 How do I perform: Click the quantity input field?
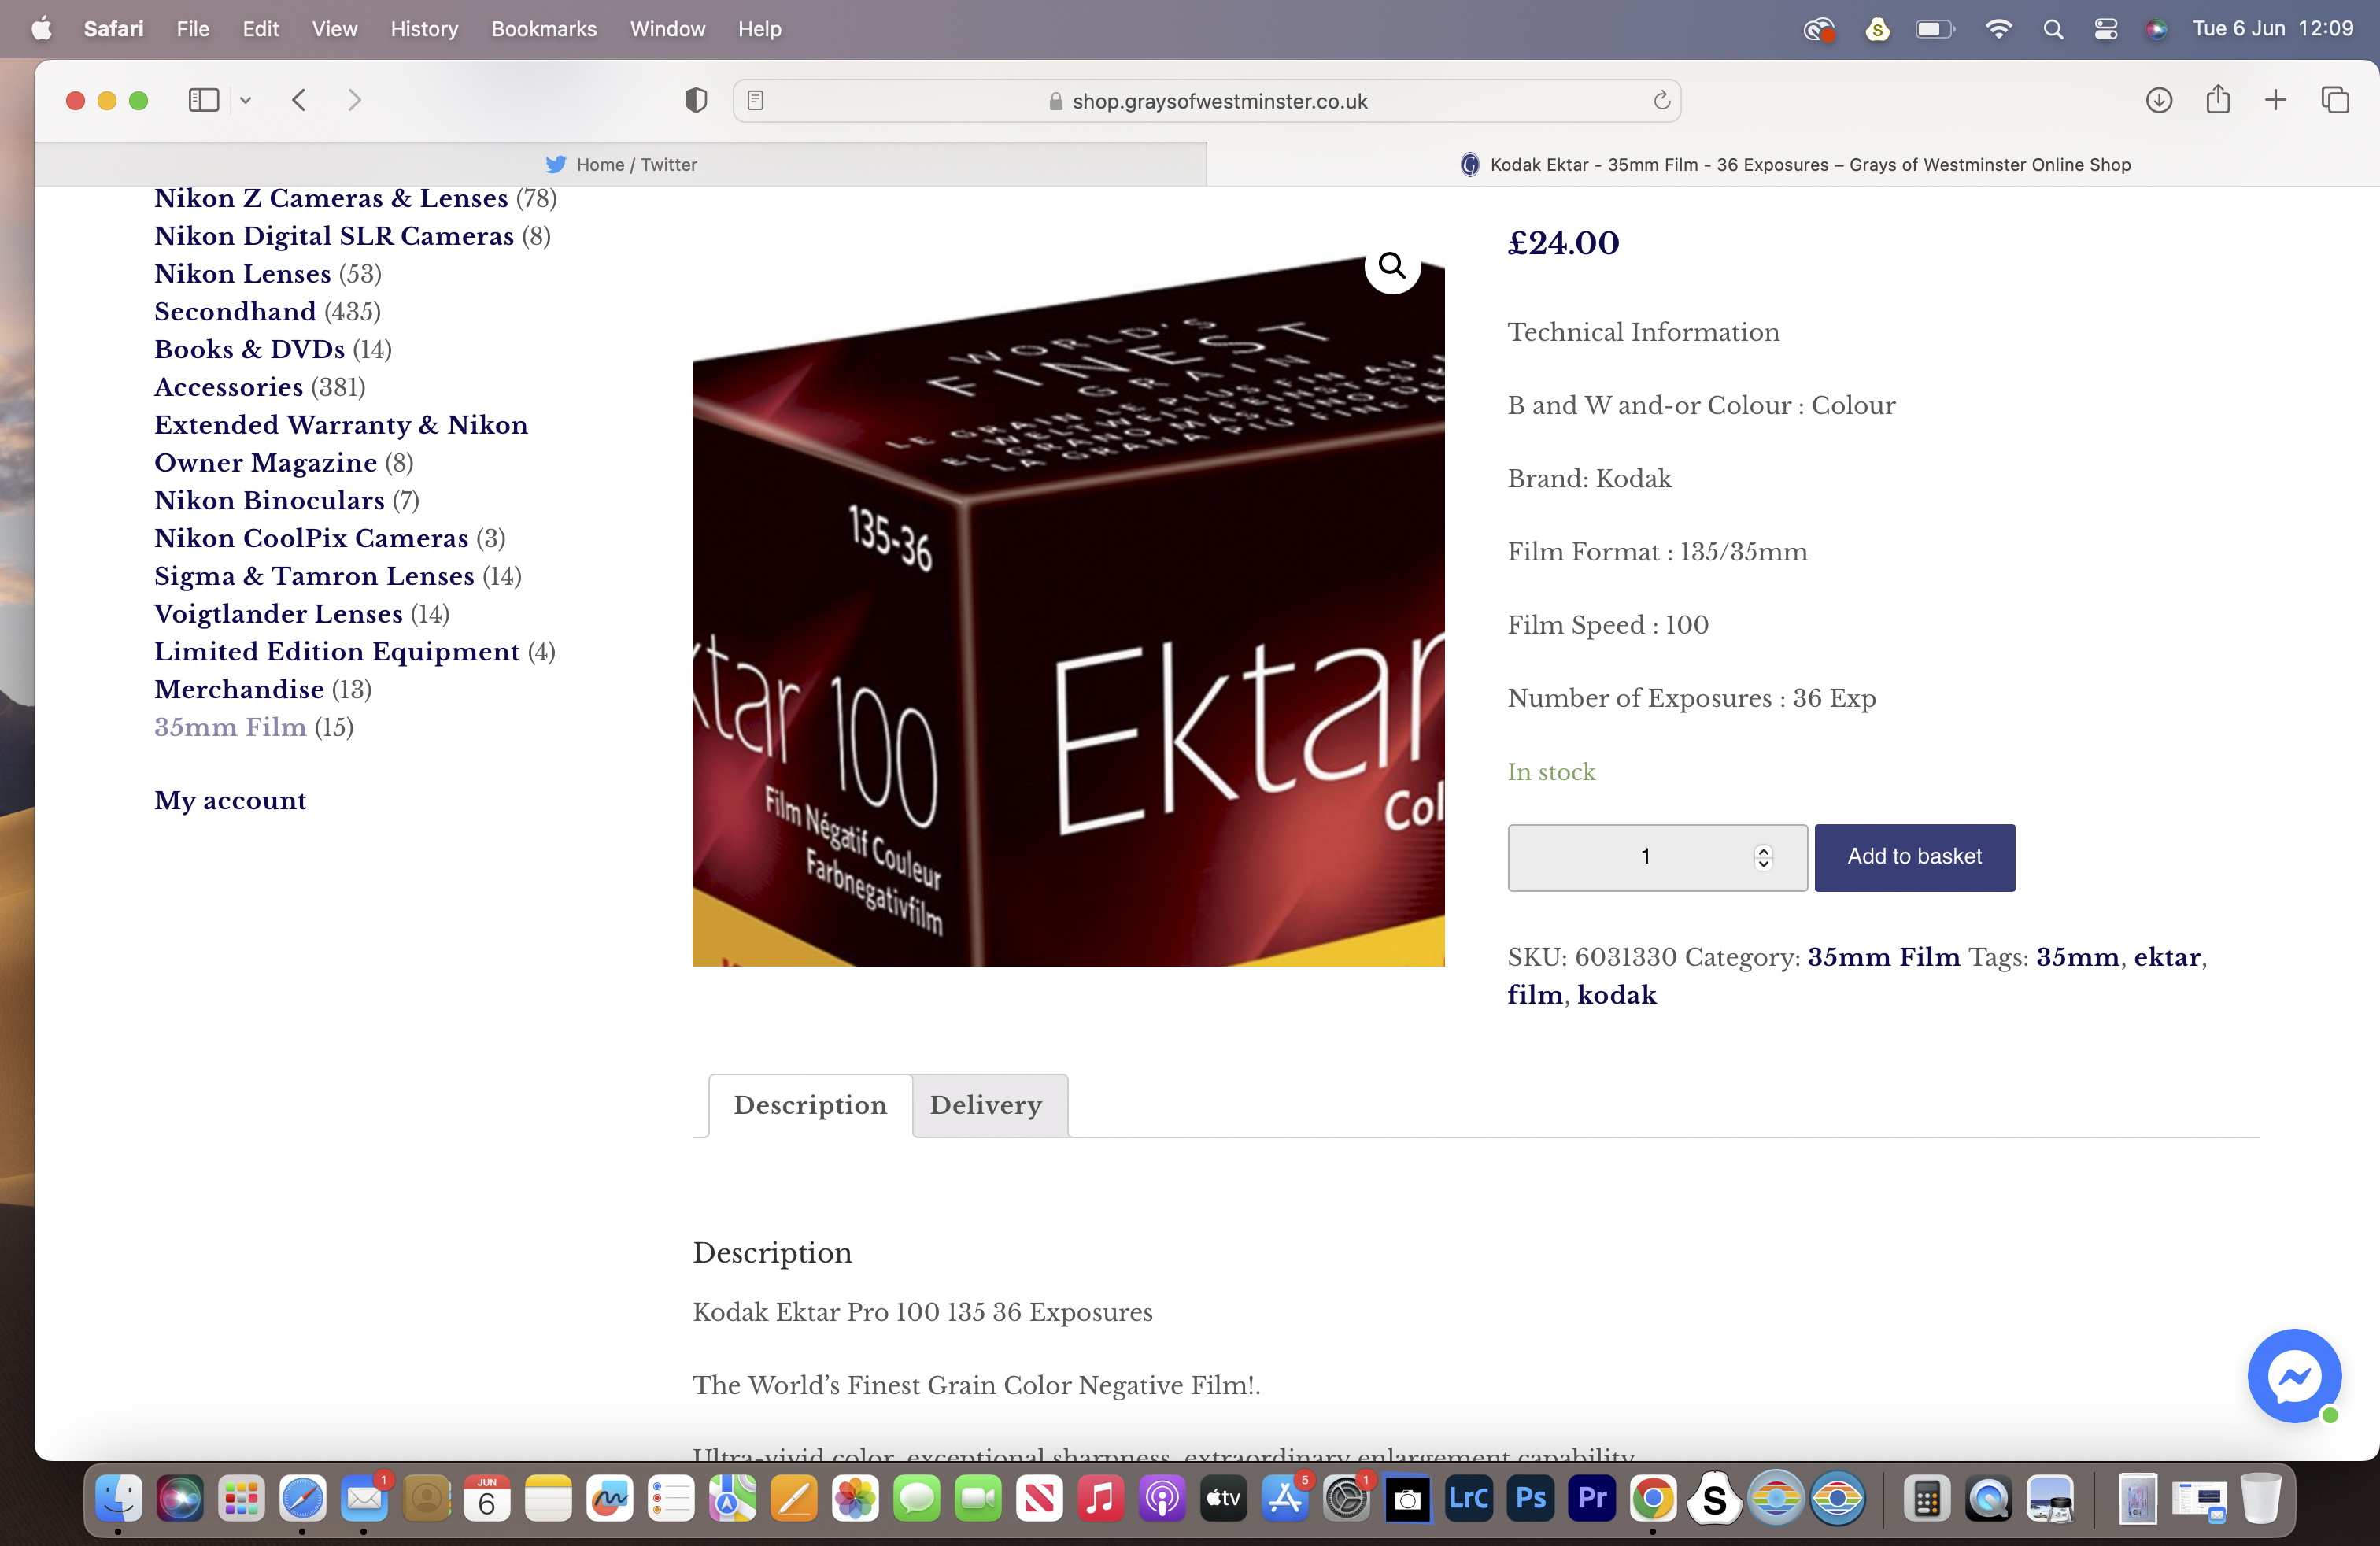pos(1657,857)
